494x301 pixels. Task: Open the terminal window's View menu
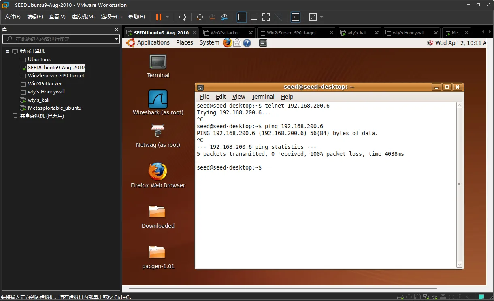[x=238, y=97]
